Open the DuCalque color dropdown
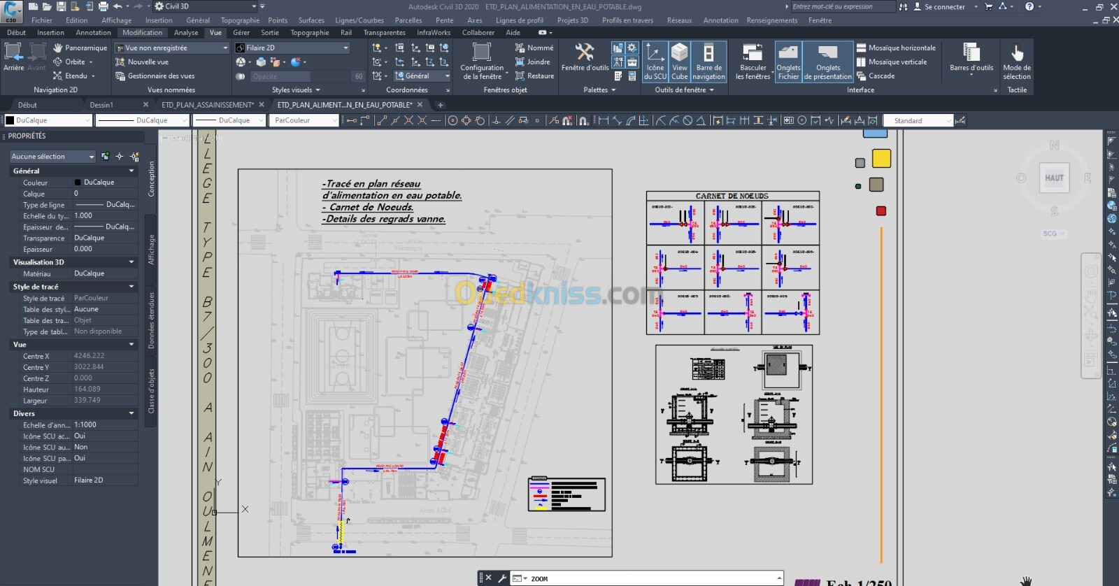This screenshot has height=586, width=1119. tap(48, 120)
